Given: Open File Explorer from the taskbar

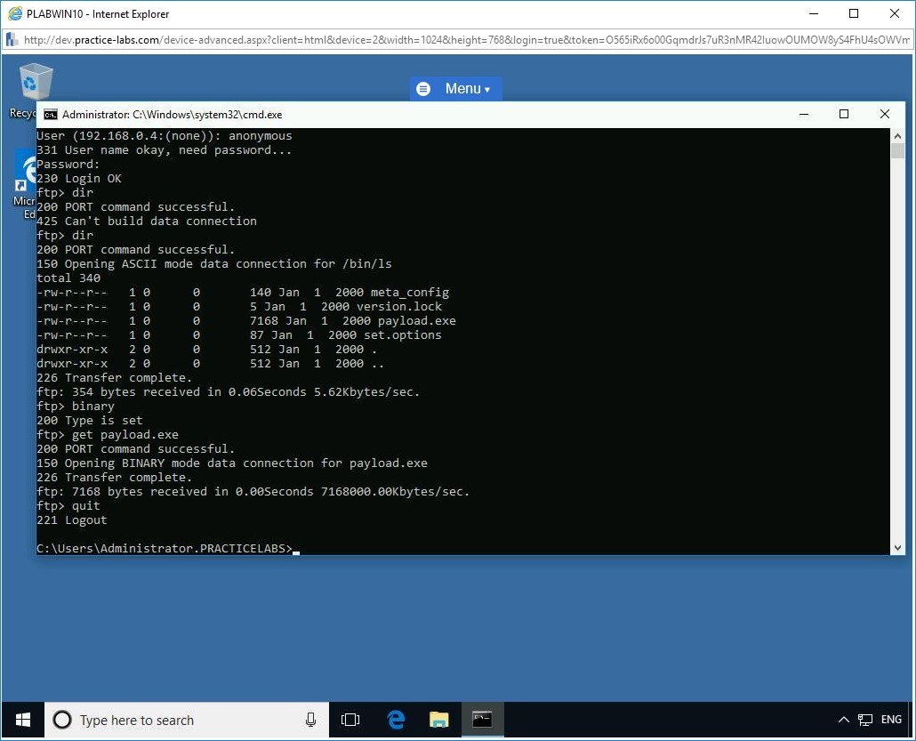Looking at the screenshot, I should click(439, 719).
